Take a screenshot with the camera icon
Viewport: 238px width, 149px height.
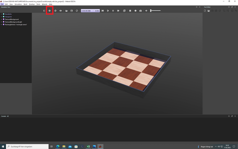point(140,11)
